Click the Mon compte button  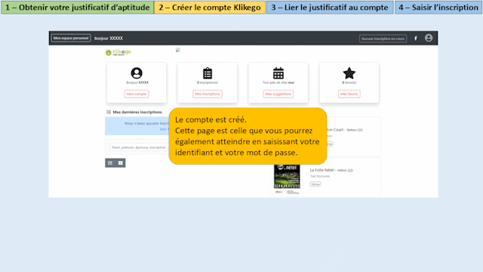point(137,94)
